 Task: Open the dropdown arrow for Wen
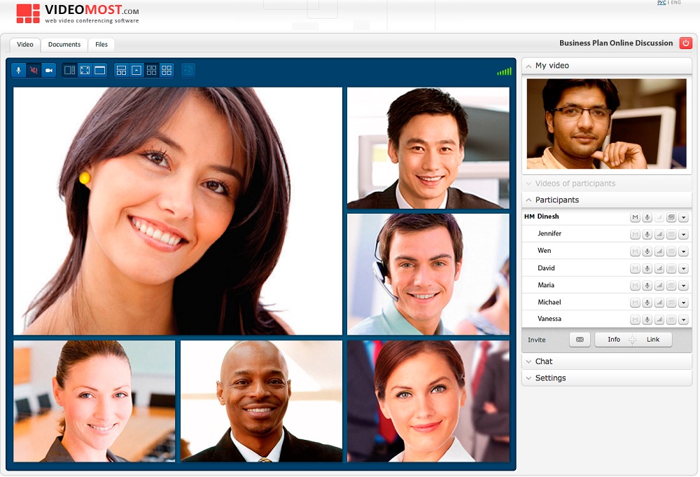(x=683, y=251)
